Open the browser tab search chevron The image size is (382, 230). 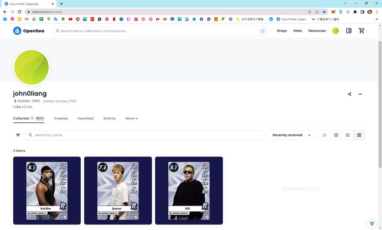tap(345, 4)
